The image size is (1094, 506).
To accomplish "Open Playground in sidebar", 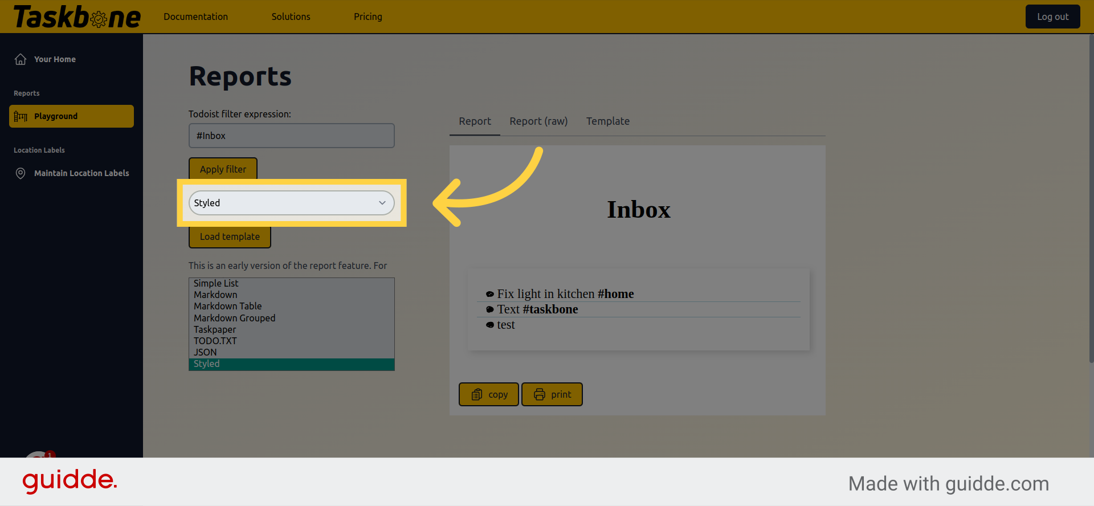I will coord(71,116).
